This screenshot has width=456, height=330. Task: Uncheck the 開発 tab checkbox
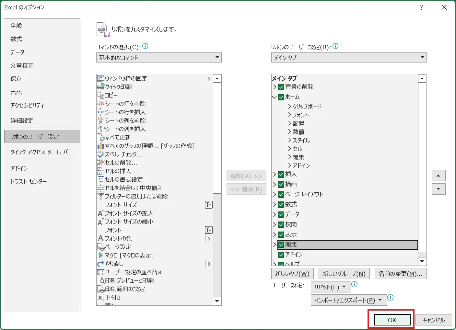tap(281, 245)
